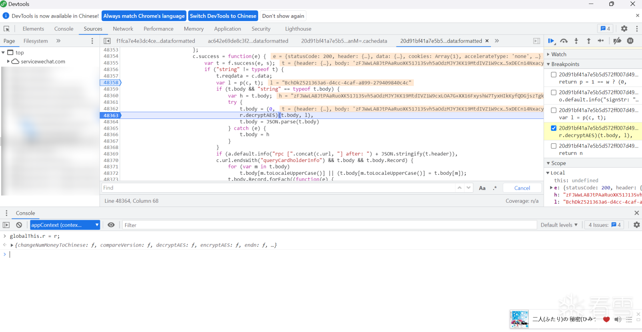This screenshot has height=332, width=642.
Task: Click 'Switch DevTools to Chinese' button
Action: (223, 16)
